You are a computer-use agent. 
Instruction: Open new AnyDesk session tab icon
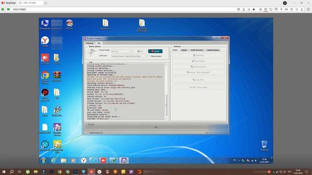tap(45, 3)
